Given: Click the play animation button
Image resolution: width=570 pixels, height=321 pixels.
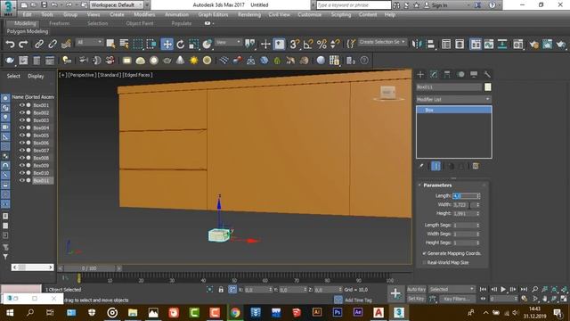Looking at the screenshot, I should click(503, 289).
